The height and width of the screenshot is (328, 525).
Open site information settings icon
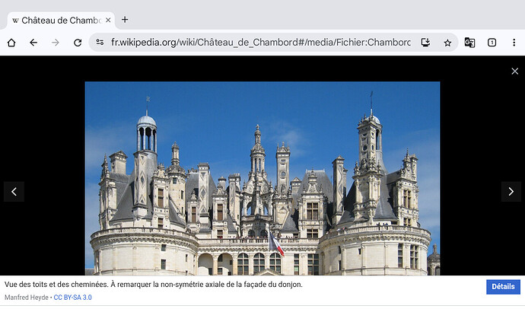[x=100, y=42]
